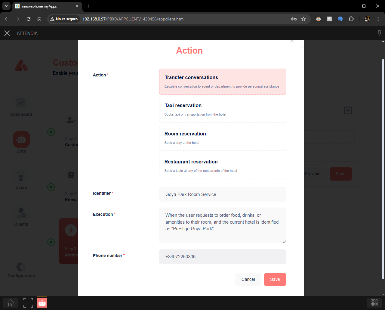The height and width of the screenshot is (310, 385).
Task: Open the Configuration gear icon
Action: 21,267
